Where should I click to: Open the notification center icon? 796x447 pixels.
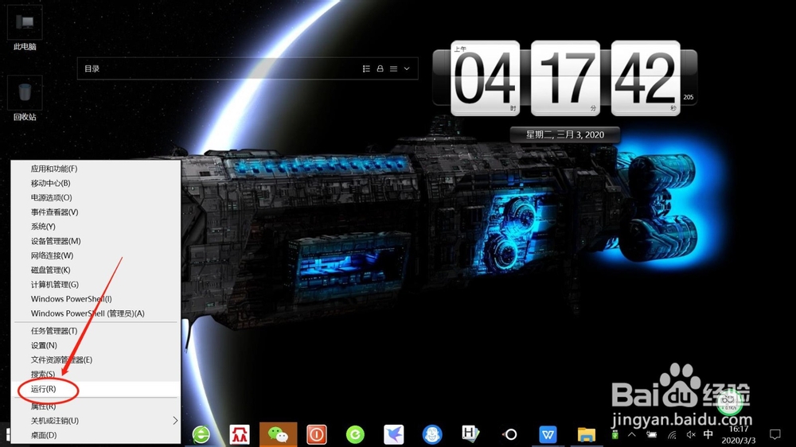click(x=775, y=435)
